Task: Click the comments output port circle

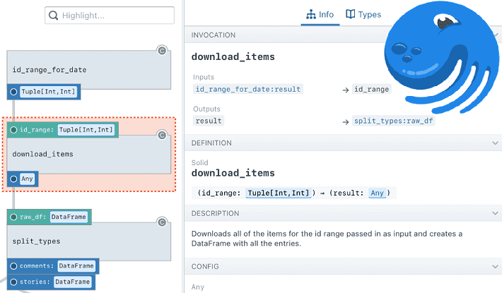Action: (x=13, y=266)
